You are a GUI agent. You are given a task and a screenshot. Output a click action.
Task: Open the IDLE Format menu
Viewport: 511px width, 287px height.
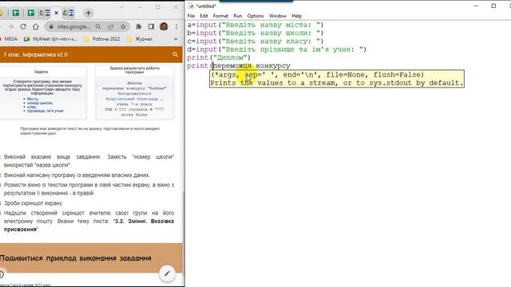pos(220,16)
